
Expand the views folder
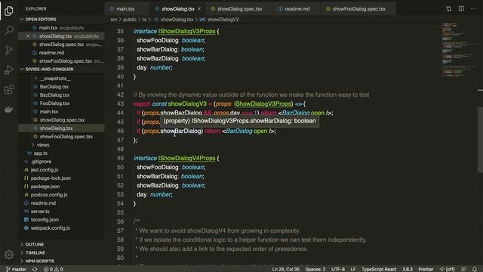[x=43, y=144]
